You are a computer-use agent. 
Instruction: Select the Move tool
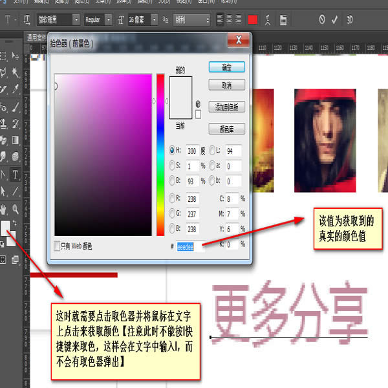tap(15, 56)
